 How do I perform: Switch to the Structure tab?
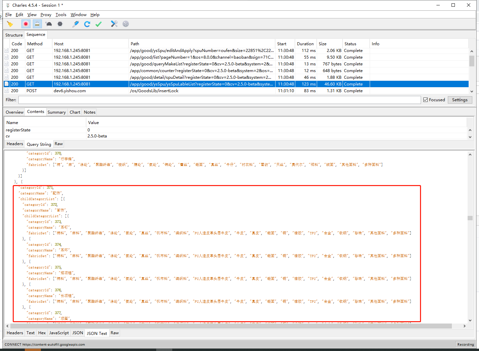(x=14, y=35)
